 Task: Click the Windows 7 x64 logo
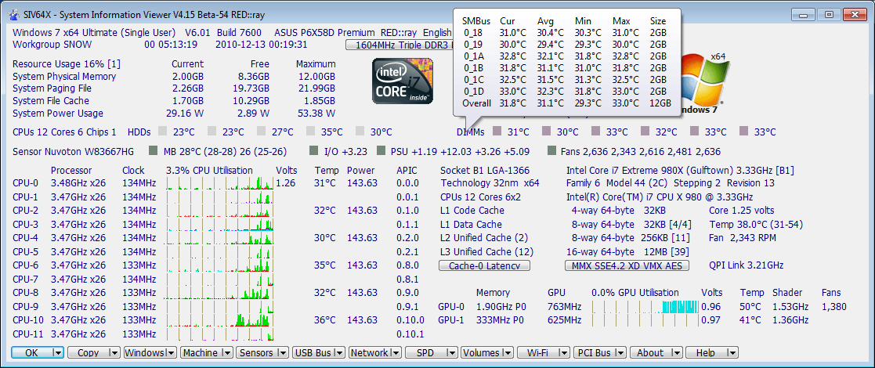(703, 82)
